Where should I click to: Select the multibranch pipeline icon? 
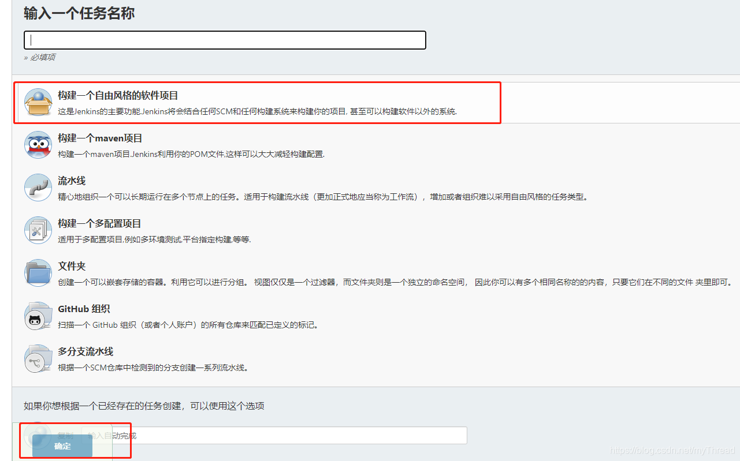pyautogui.click(x=38, y=358)
